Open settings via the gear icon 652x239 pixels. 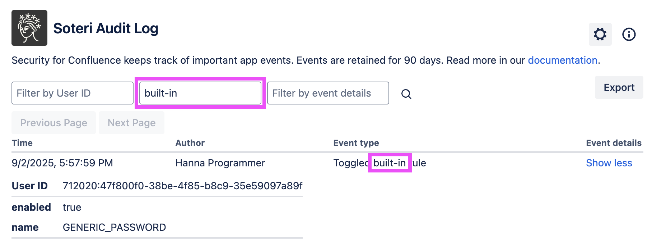(x=600, y=34)
